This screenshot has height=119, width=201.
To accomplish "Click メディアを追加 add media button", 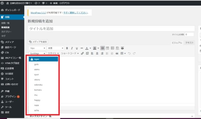I will click(x=38, y=42).
